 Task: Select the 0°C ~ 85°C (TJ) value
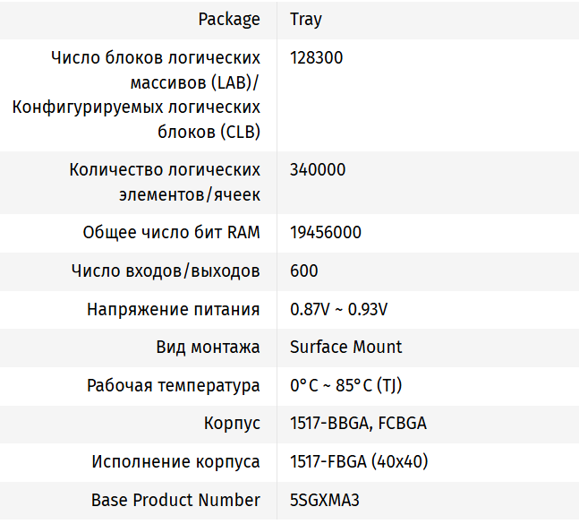pyautogui.click(x=345, y=385)
